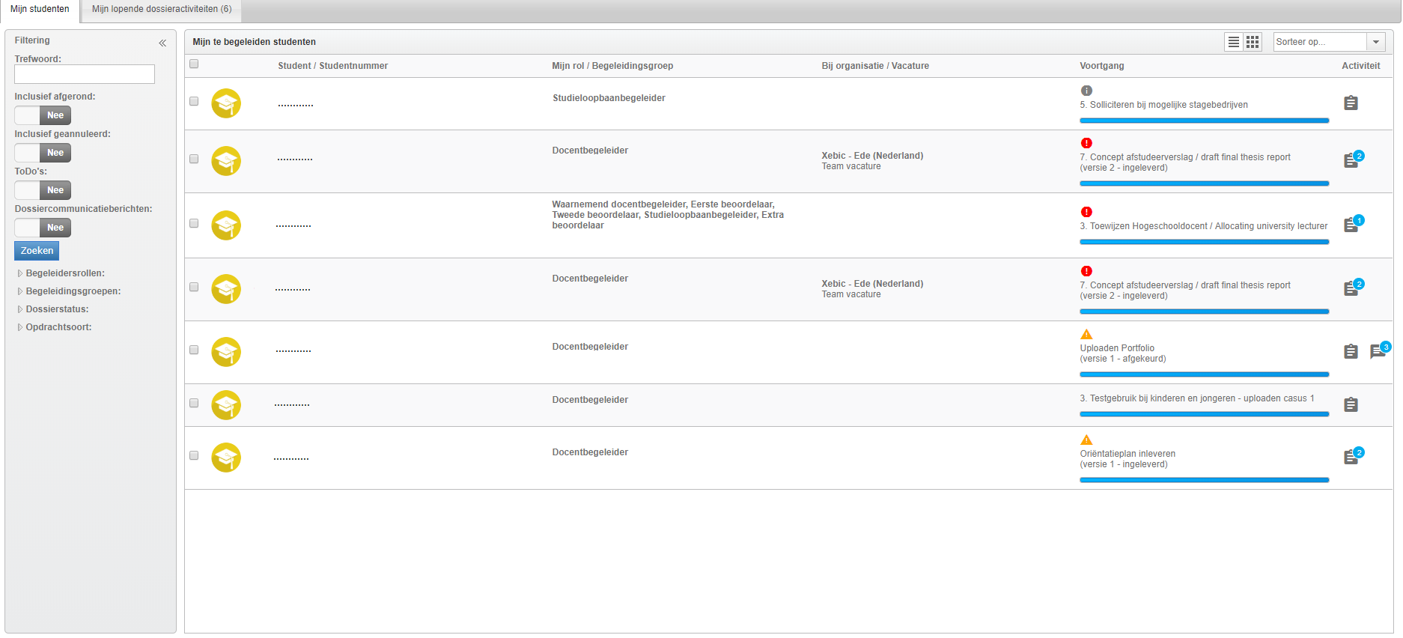
Task: Click red alert icon above Toewijzen Hogeschooldocent
Action: [1086, 212]
